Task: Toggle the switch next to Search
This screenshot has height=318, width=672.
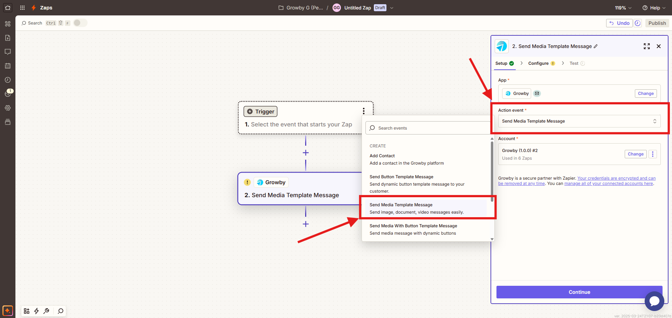Action: click(x=80, y=23)
